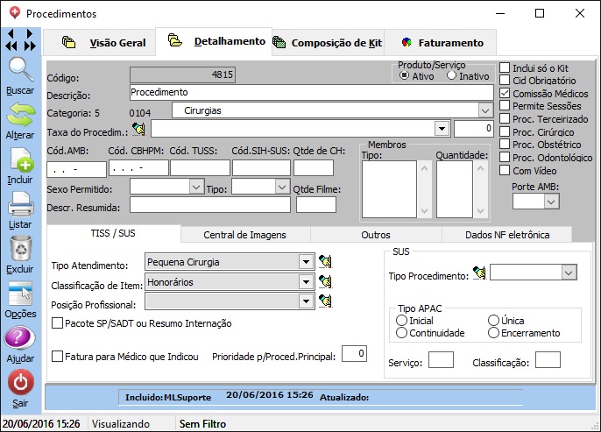Open the Central de Imagens tab
This screenshot has width=601, height=432.
pyautogui.click(x=244, y=235)
